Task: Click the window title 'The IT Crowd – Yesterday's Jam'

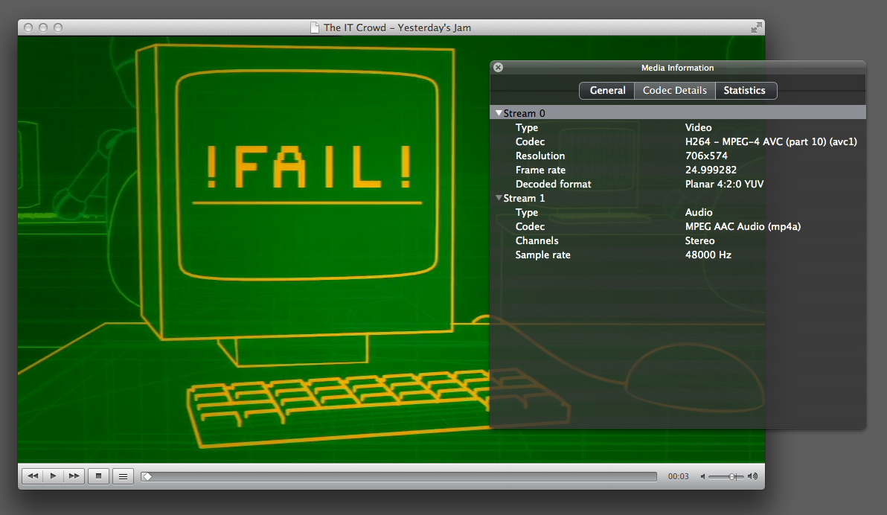Action: (x=397, y=28)
